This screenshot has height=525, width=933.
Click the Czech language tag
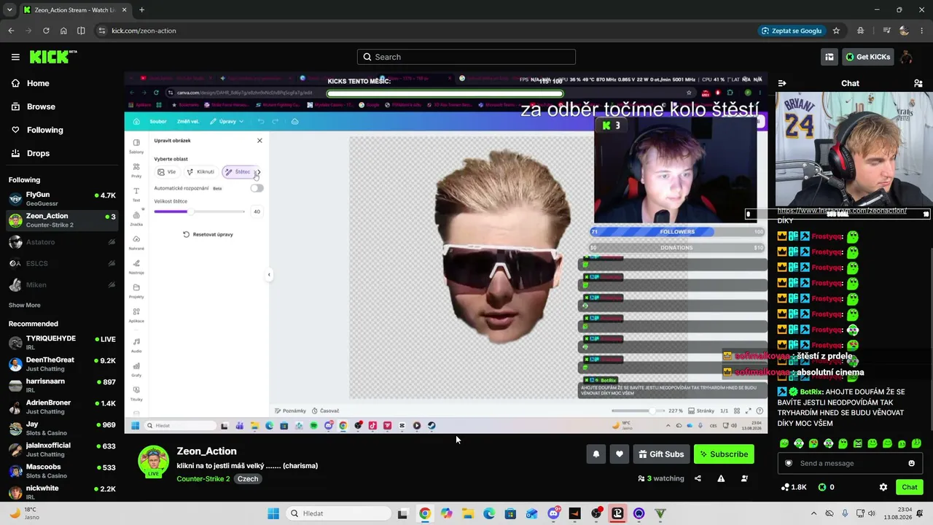pyautogui.click(x=248, y=479)
